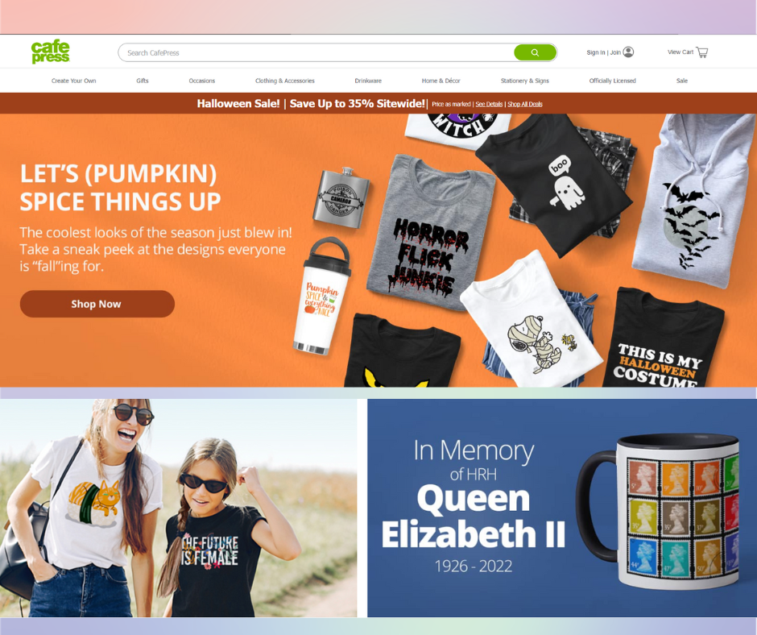
Task: Open the Queen Elizabeth II memorial banner
Action: pyautogui.click(x=562, y=508)
